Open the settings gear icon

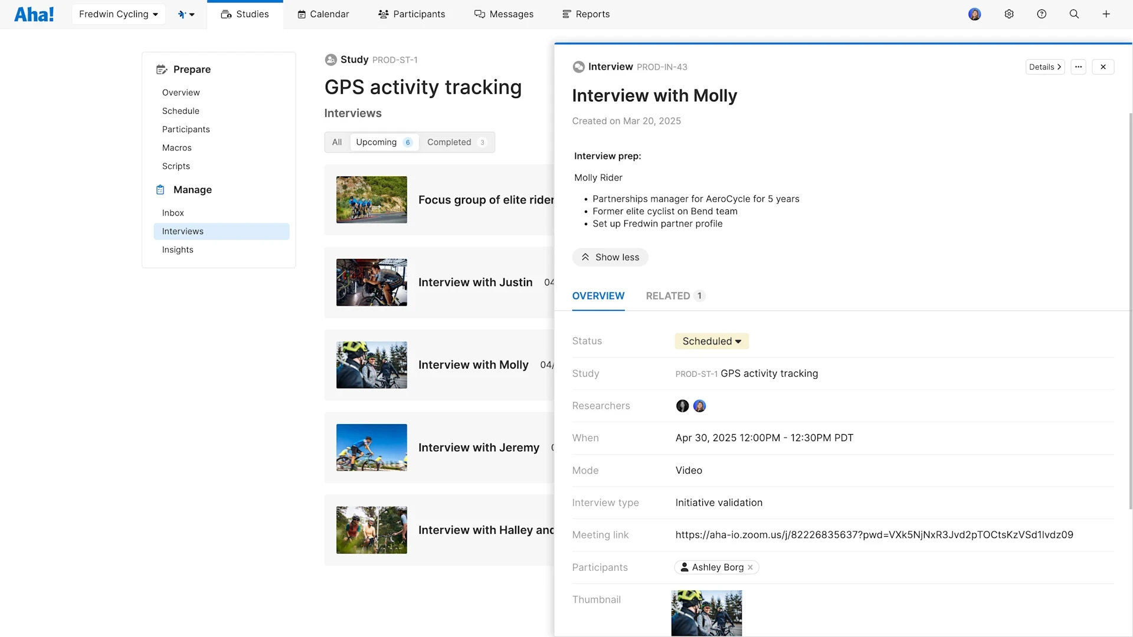1009,14
